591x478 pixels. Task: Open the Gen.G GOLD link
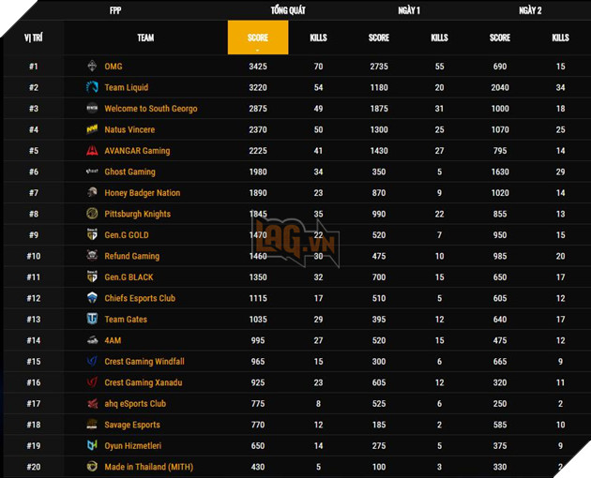click(x=127, y=235)
